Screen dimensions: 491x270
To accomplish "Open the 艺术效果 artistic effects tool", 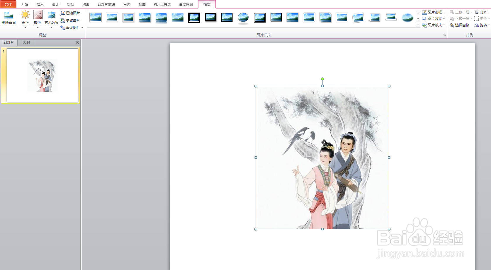I will (51, 19).
